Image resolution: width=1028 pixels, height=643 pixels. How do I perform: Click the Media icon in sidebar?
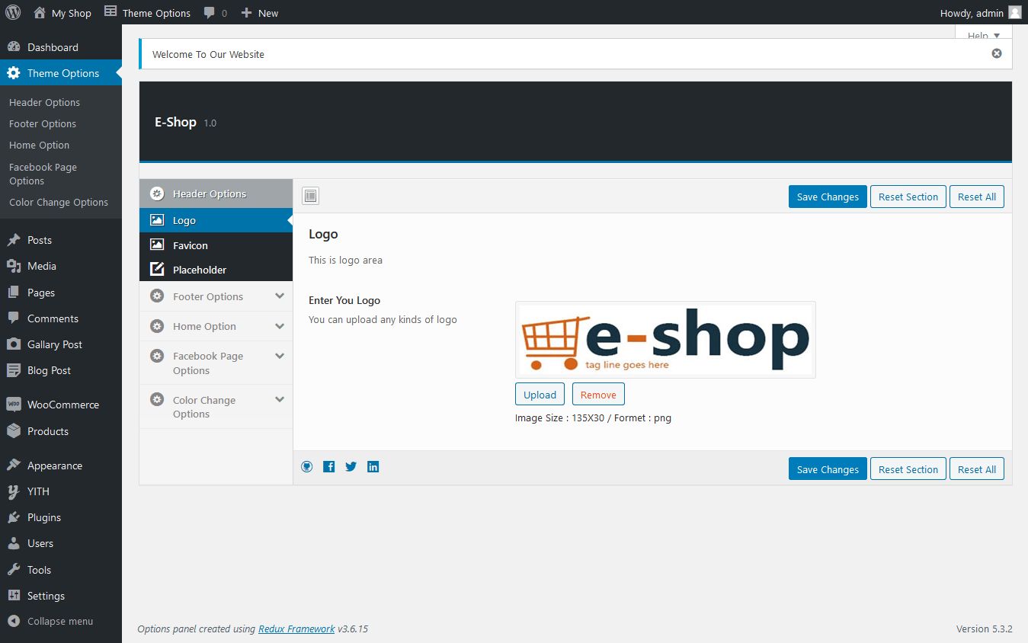[x=14, y=266]
